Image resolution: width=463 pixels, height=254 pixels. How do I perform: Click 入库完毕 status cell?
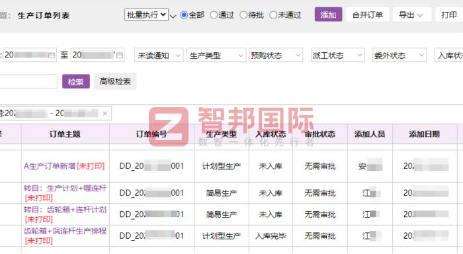pyautogui.click(x=271, y=236)
